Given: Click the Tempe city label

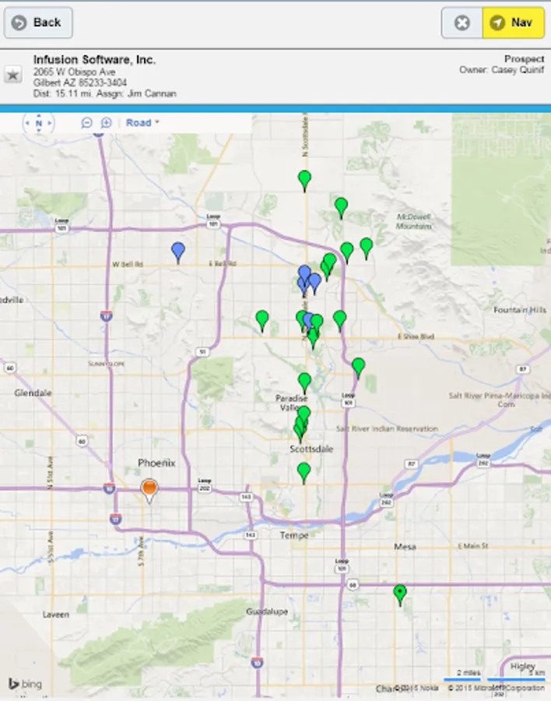Looking at the screenshot, I should click(294, 535).
